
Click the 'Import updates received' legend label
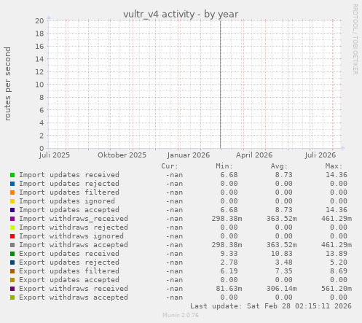point(69,175)
